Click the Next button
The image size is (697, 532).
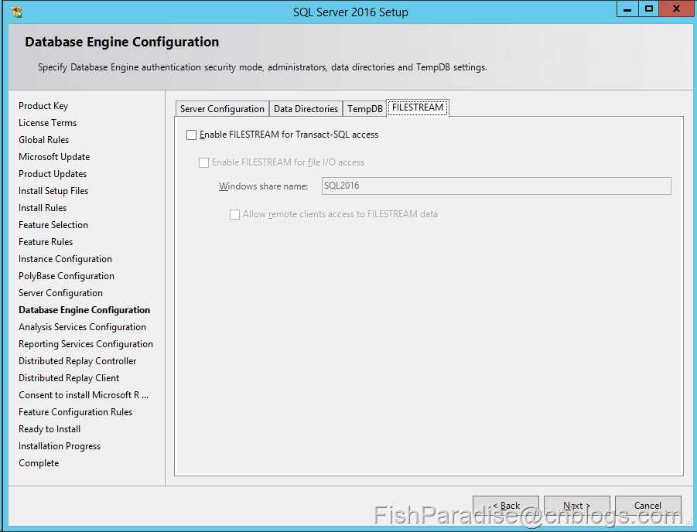tap(576, 506)
